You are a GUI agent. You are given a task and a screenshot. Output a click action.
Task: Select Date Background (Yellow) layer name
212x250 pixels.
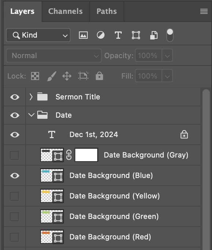coord(115,196)
